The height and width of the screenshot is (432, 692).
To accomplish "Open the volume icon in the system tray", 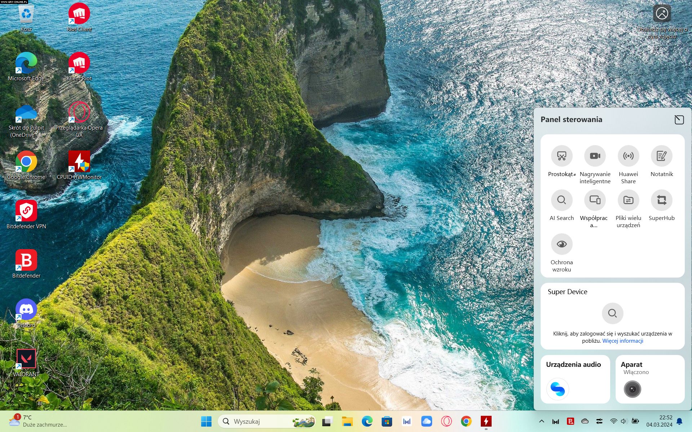I will [x=624, y=421].
